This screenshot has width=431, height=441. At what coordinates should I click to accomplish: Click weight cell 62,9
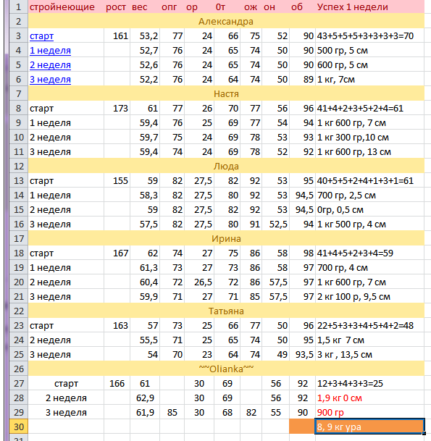(x=145, y=398)
